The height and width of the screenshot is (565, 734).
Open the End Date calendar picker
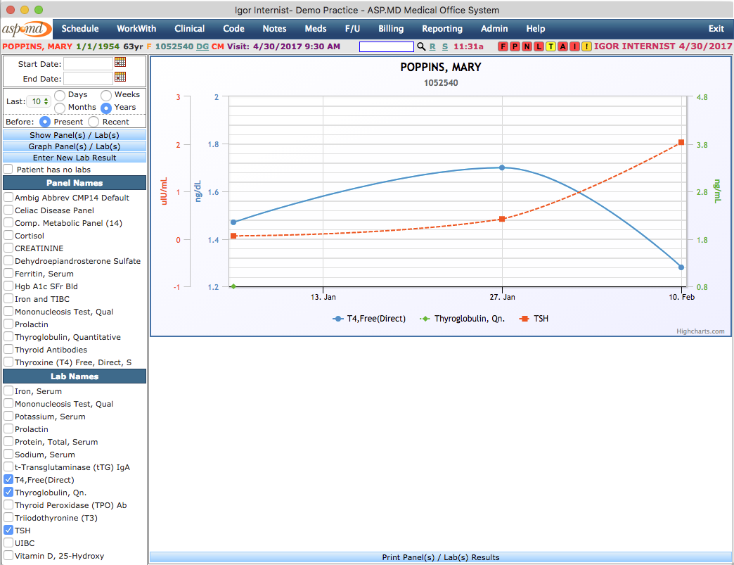[120, 77]
